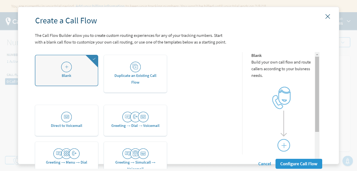357x171 pixels.
Task: Select Greeting → Simulcall → Voicemail template
Action: click(135, 155)
